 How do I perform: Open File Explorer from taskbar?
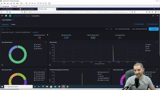pos(47,86)
